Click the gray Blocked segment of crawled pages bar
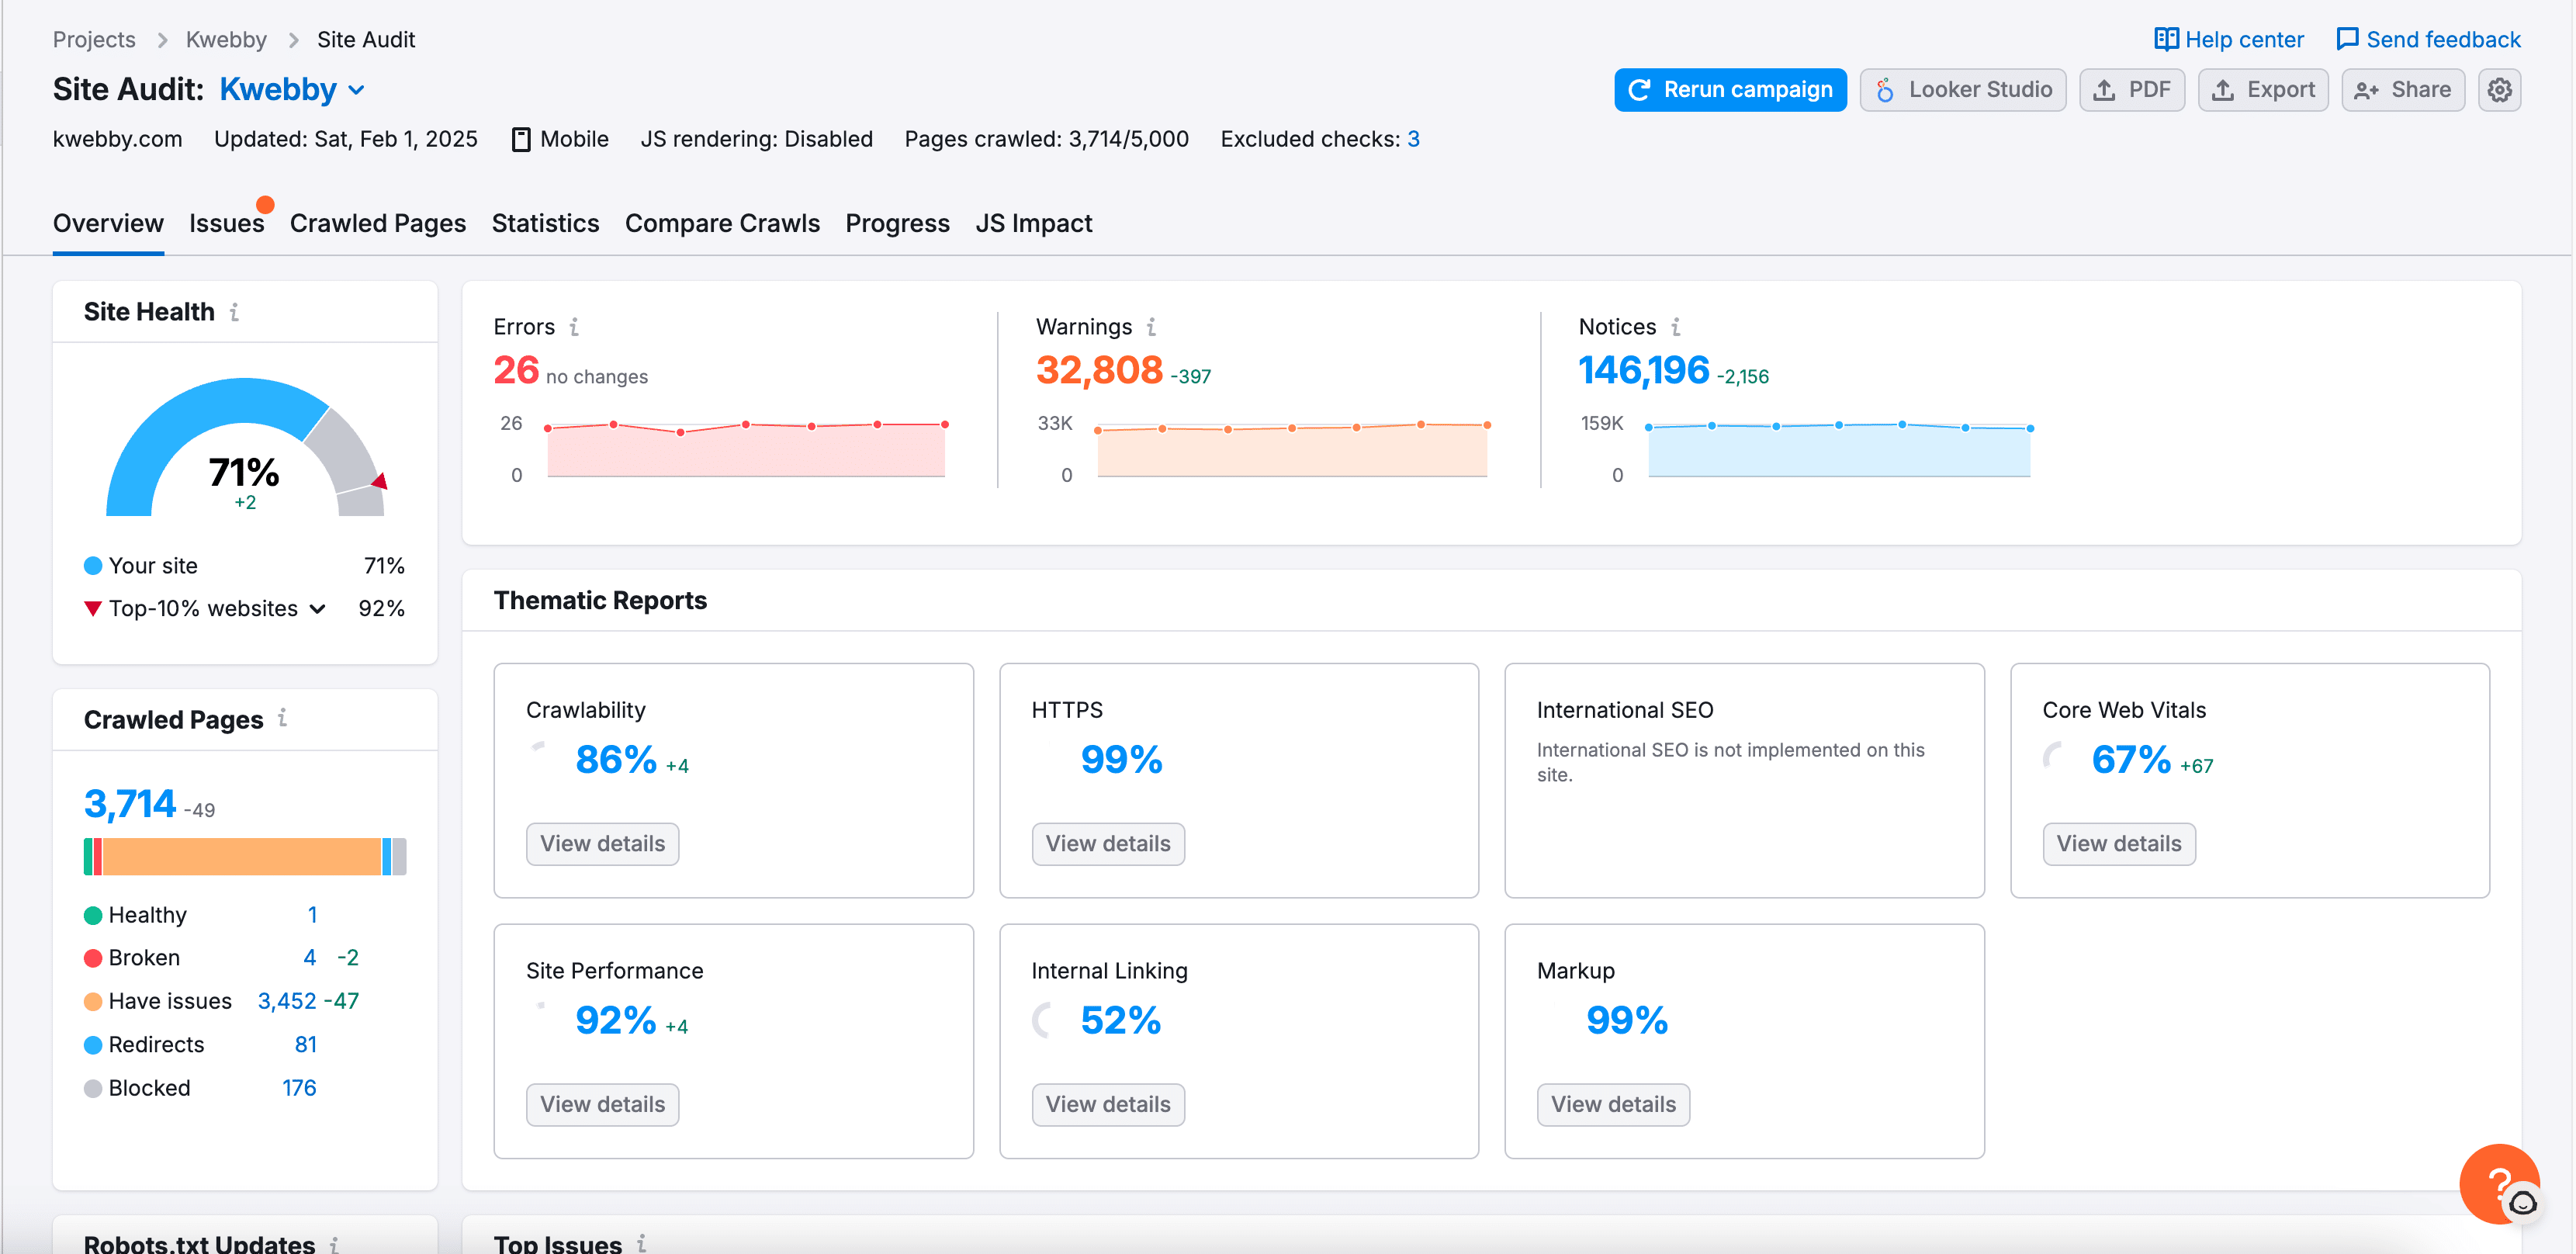The height and width of the screenshot is (1254, 2576). [399, 857]
